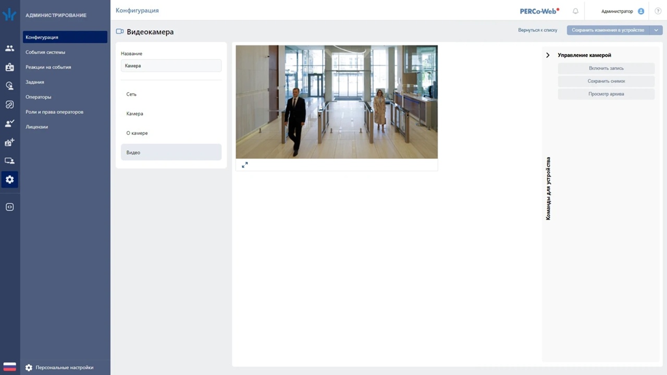
Task: Select the user-with-checkmark sidebar icon
Action: (x=9, y=123)
